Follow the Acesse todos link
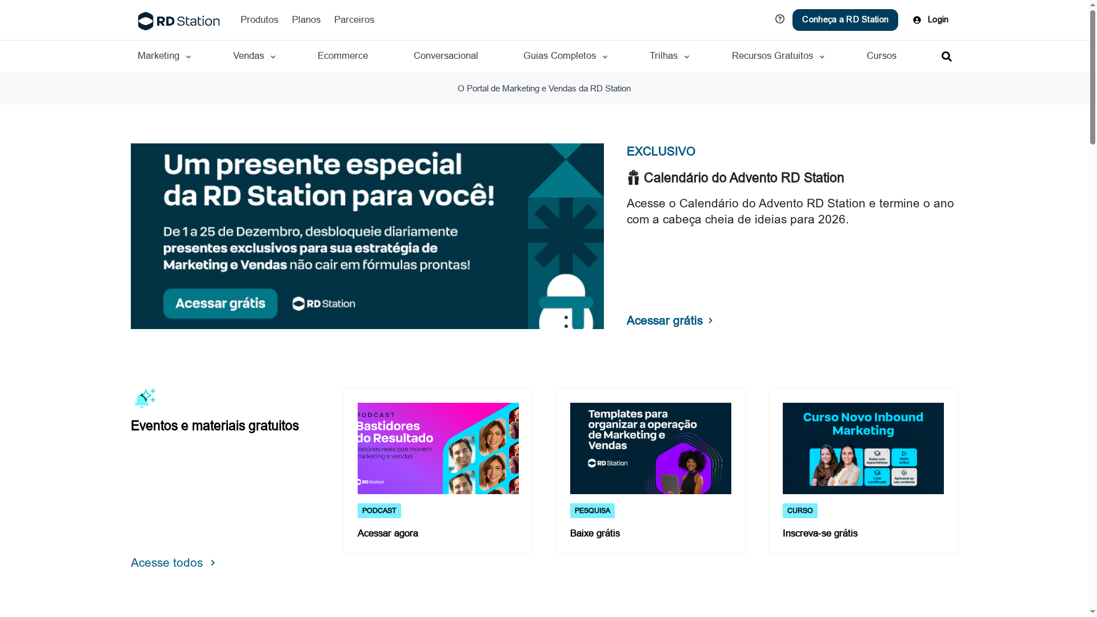 click(x=166, y=563)
